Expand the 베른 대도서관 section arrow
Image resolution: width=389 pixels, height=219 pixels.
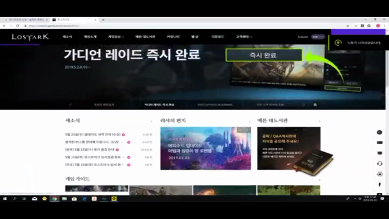pyautogui.click(x=319, y=122)
